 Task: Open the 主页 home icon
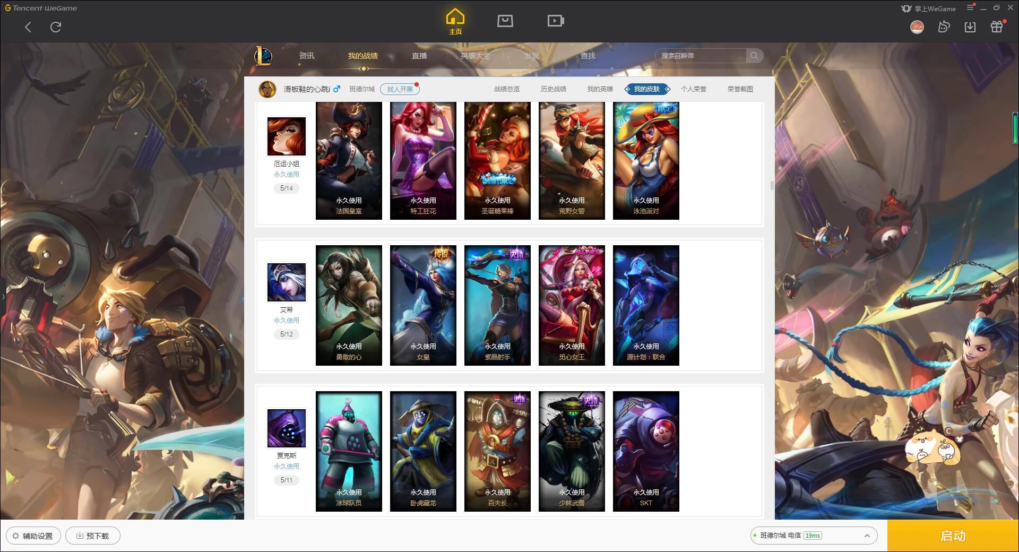pyautogui.click(x=455, y=22)
